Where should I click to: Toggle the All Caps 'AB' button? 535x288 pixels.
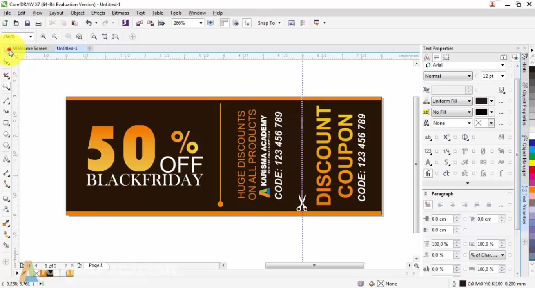(501, 137)
